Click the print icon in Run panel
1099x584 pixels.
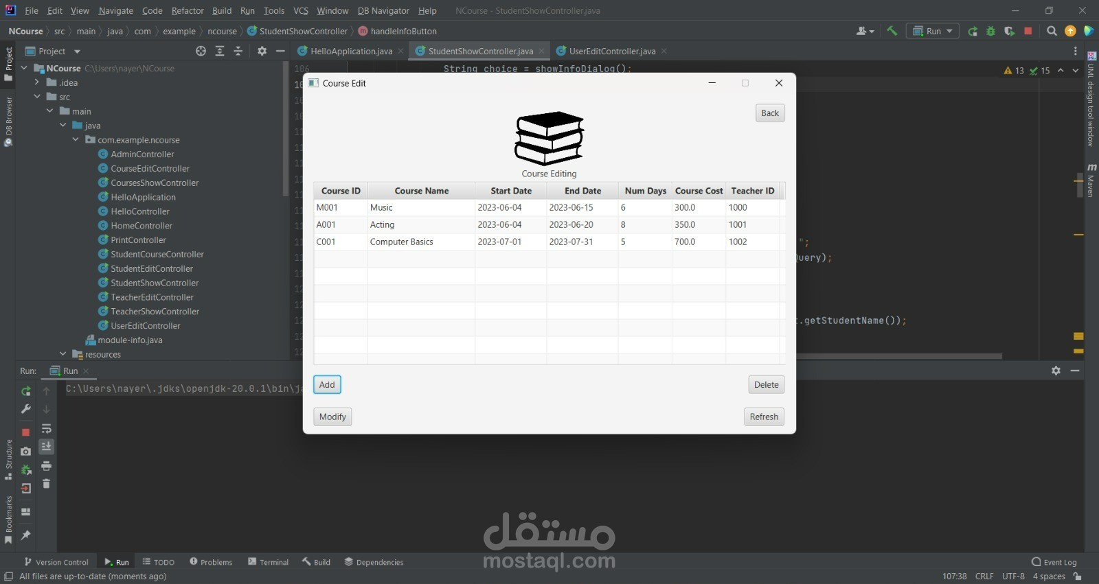(46, 466)
